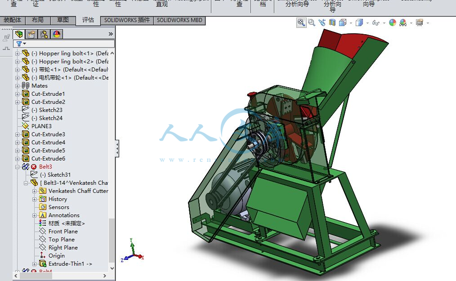Open the SOLIDWORKS 插件 tab
Viewport: 456px width, 281px height.
click(x=127, y=20)
